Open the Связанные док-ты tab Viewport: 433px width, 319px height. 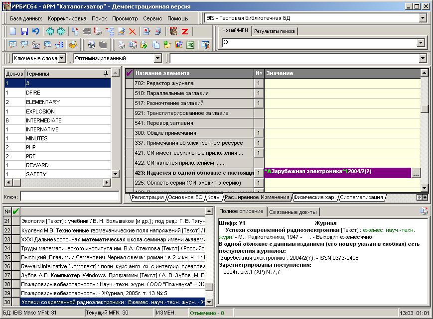[293, 212]
